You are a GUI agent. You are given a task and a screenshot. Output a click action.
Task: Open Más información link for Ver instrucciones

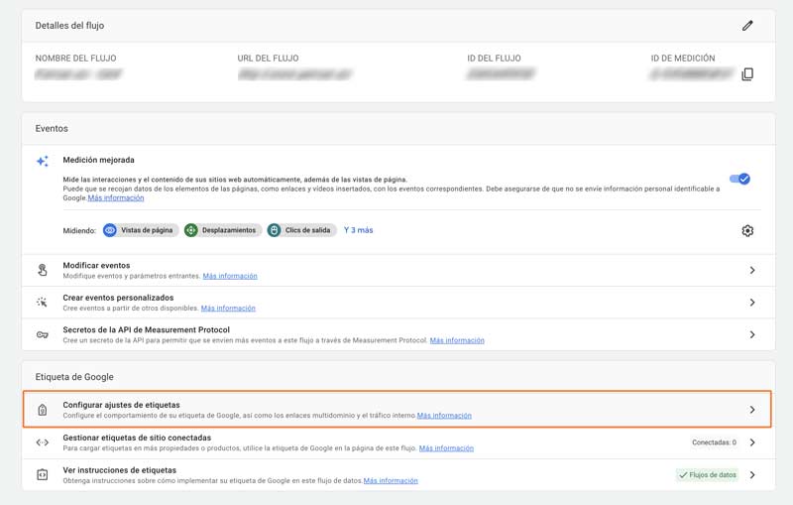[391, 481]
